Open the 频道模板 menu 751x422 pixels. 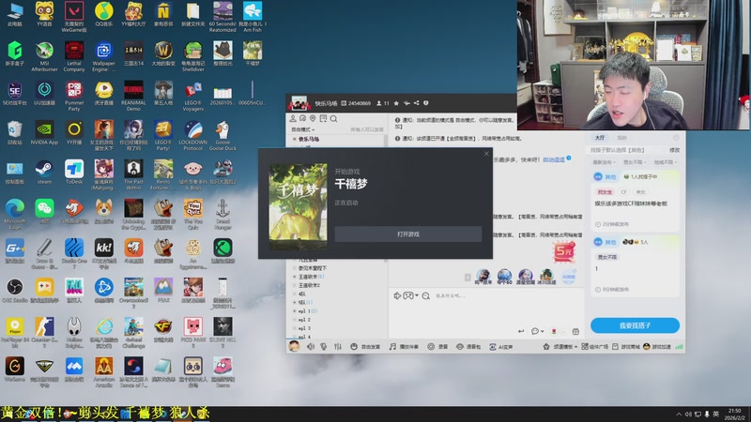[559, 346]
